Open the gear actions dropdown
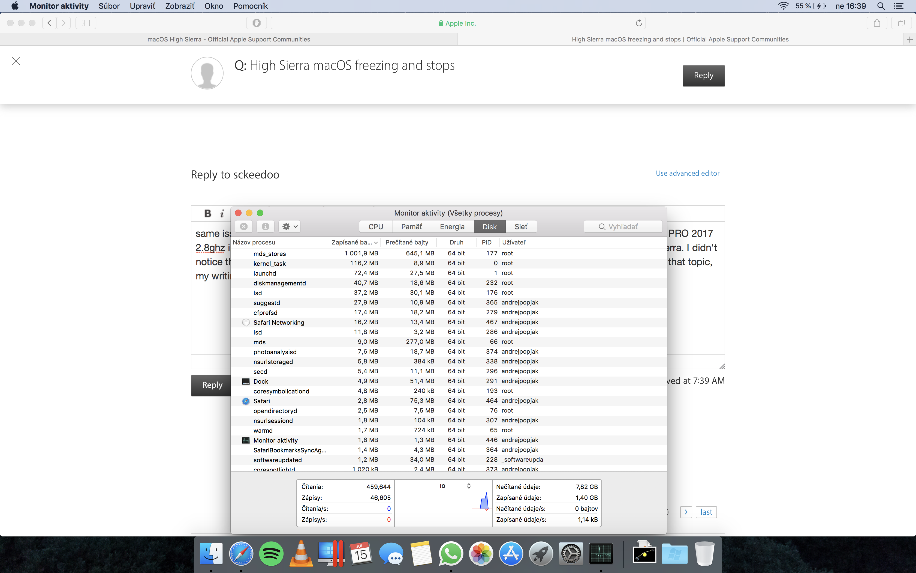The height and width of the screenshot is (573, 916). 290,227
